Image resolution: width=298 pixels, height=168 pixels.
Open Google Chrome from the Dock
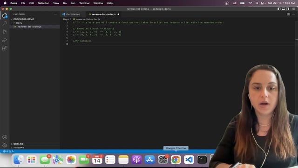pos(176,160)
